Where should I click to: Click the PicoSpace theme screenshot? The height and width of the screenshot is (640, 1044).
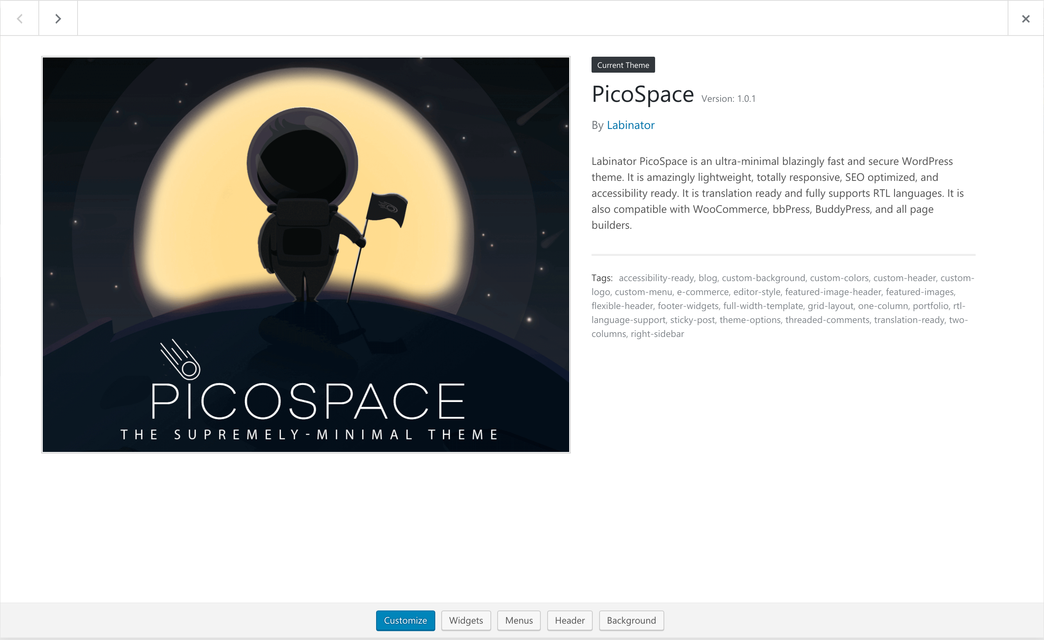(x=306, y=255)
